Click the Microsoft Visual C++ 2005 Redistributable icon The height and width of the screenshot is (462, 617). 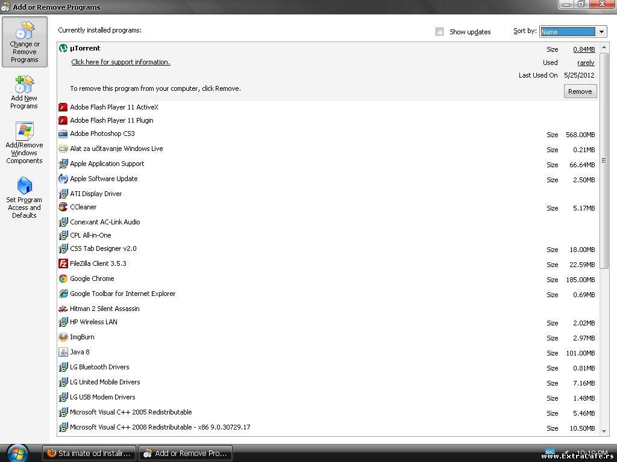pos(63,412)
